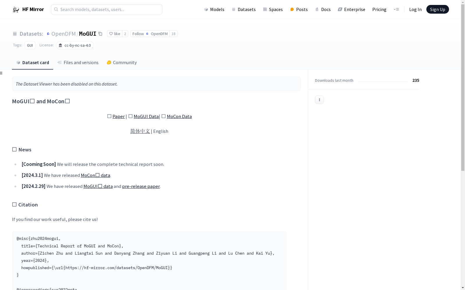Copy dataset name with the copy icon

[x=100, y=34]
